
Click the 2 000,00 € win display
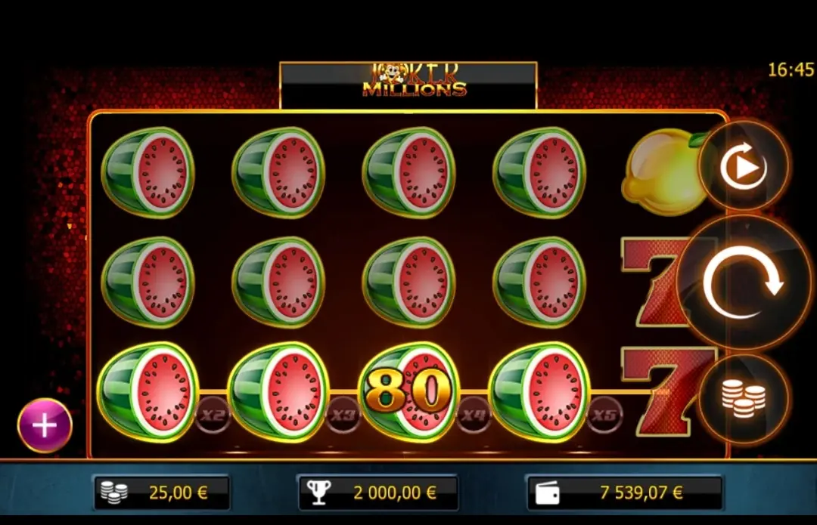pos(378,493)
